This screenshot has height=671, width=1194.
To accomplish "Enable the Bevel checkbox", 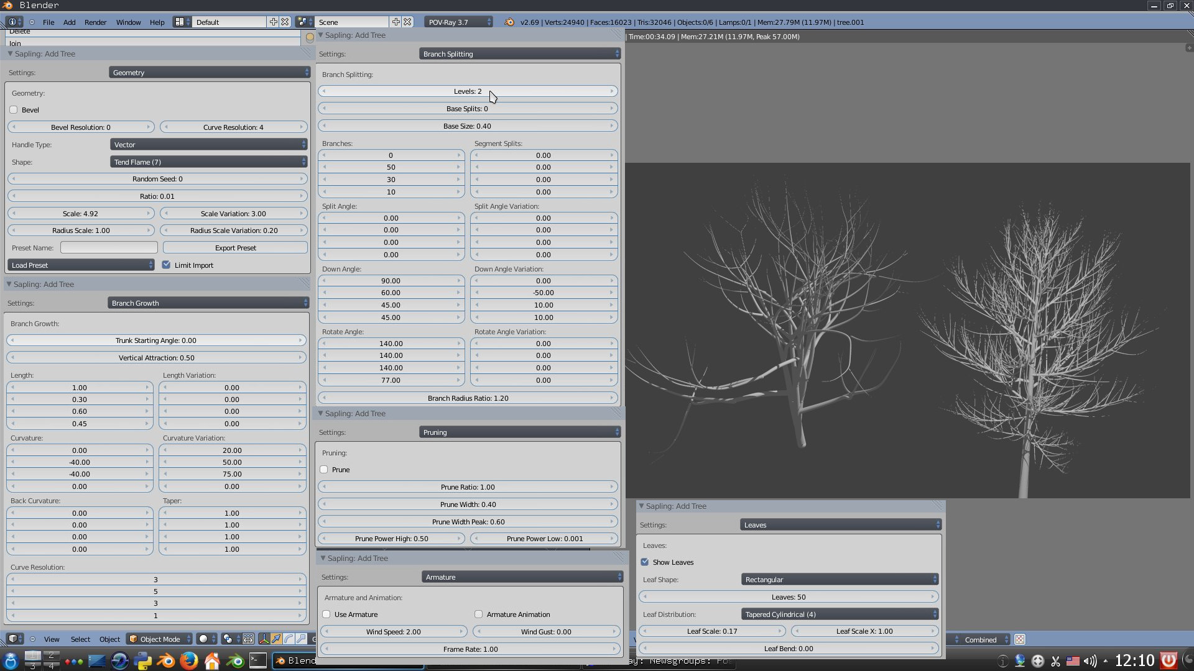I will 14,110.
